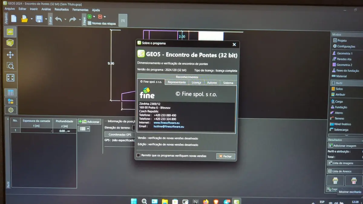Image resolution: width=363 pixels, height=204 pixels.
Task: Remove a stage with the red minus icon
Action: pyautogui.click(x=100, y=17)
